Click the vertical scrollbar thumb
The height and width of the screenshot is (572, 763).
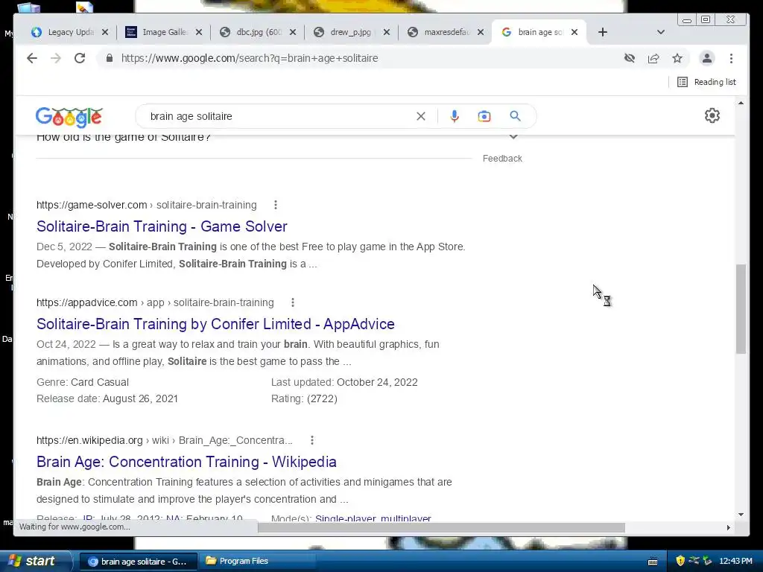click(x=741, y=309)
